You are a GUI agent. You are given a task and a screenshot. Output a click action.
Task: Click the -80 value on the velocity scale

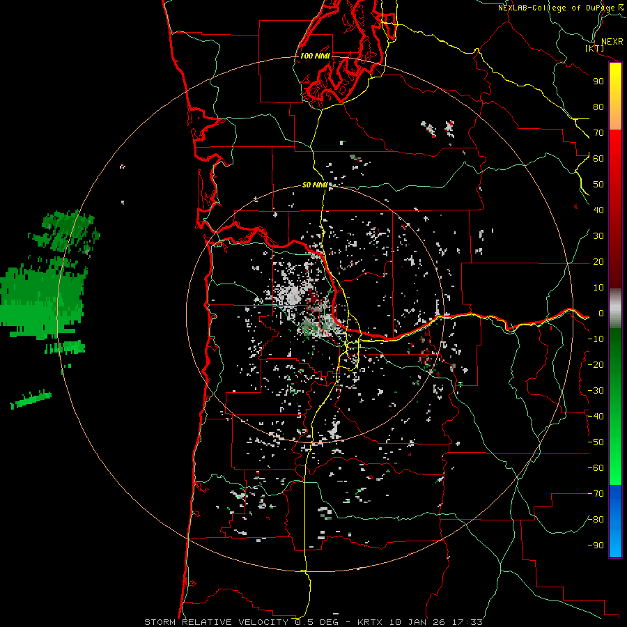596,520
